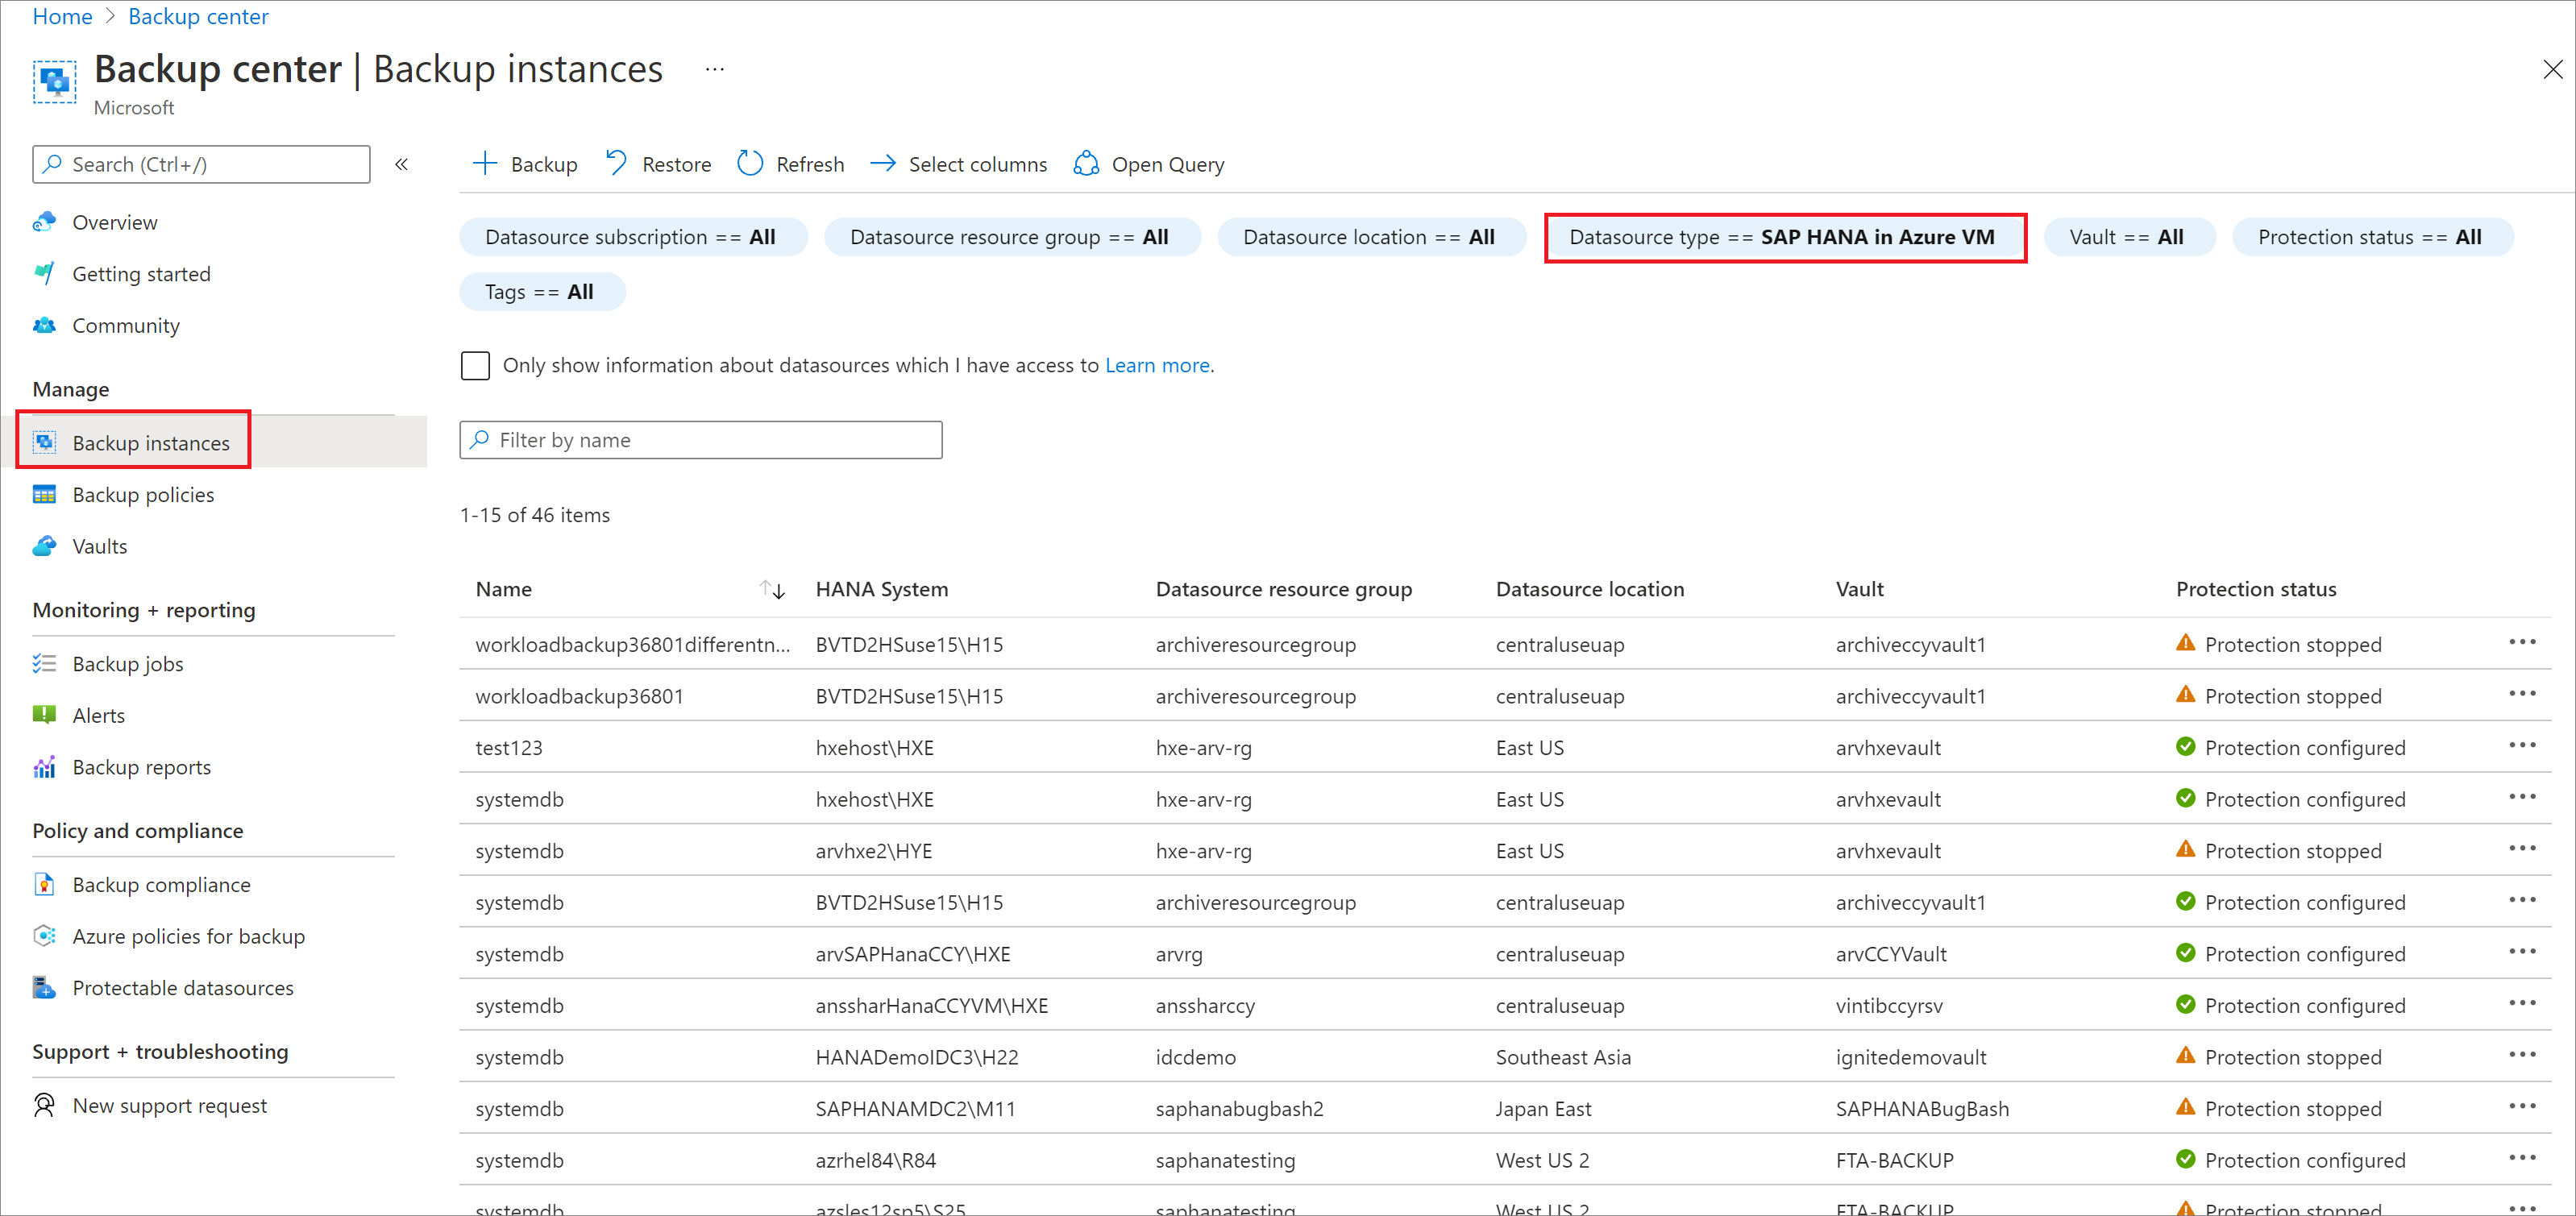Screen dimensions: 2576x1216
Task: Click the Alerts icon in sidebar
Action: (43, 713)
